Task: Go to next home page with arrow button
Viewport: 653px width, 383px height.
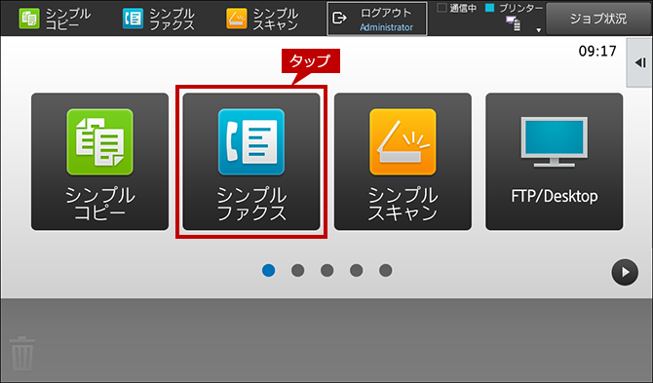Action: click(x=625, y=272)
